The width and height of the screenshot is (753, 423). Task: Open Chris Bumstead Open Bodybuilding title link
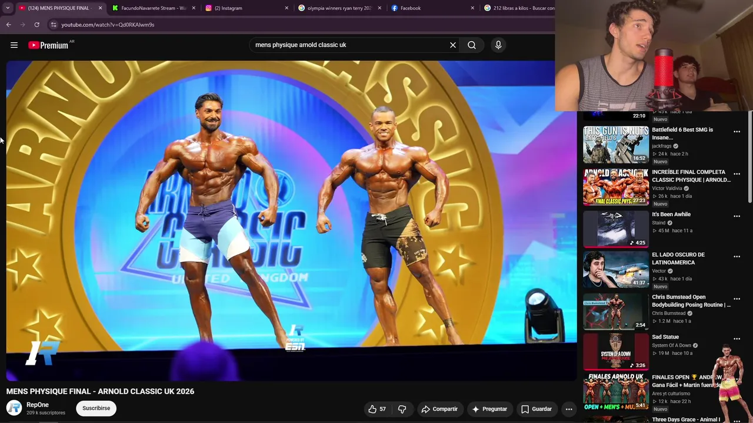pyautogui.click(x=691, y=301)
